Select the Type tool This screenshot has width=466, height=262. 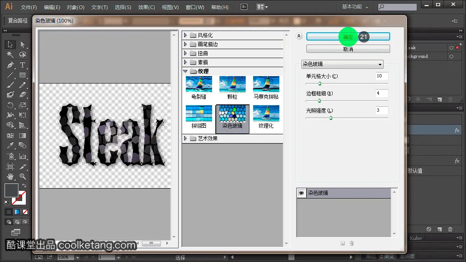23,65
